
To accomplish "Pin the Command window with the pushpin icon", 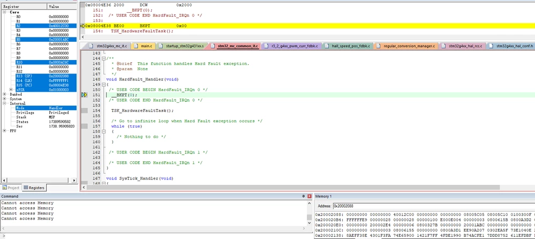I will [x=303, y=196].
